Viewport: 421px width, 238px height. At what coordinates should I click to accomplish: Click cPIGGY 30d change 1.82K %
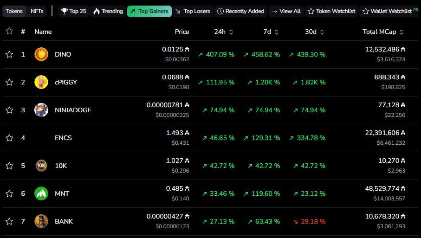pos(309,82)
